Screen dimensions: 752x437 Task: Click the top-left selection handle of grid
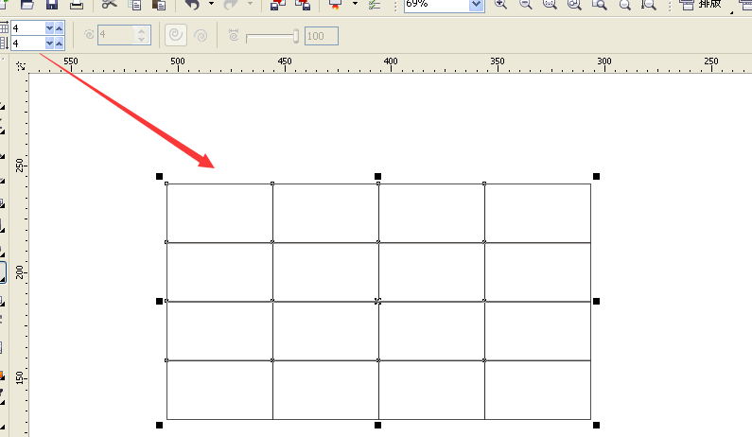pyautogui.click(x=159, y=177)
